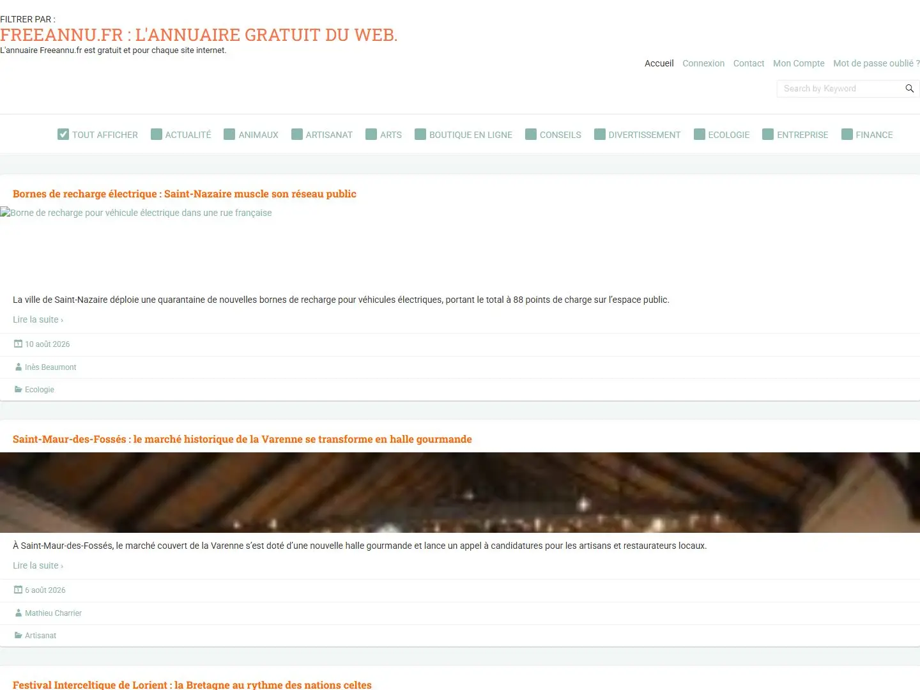Open Festival Interceltique de Lorient article

click(x=192, y=684)
